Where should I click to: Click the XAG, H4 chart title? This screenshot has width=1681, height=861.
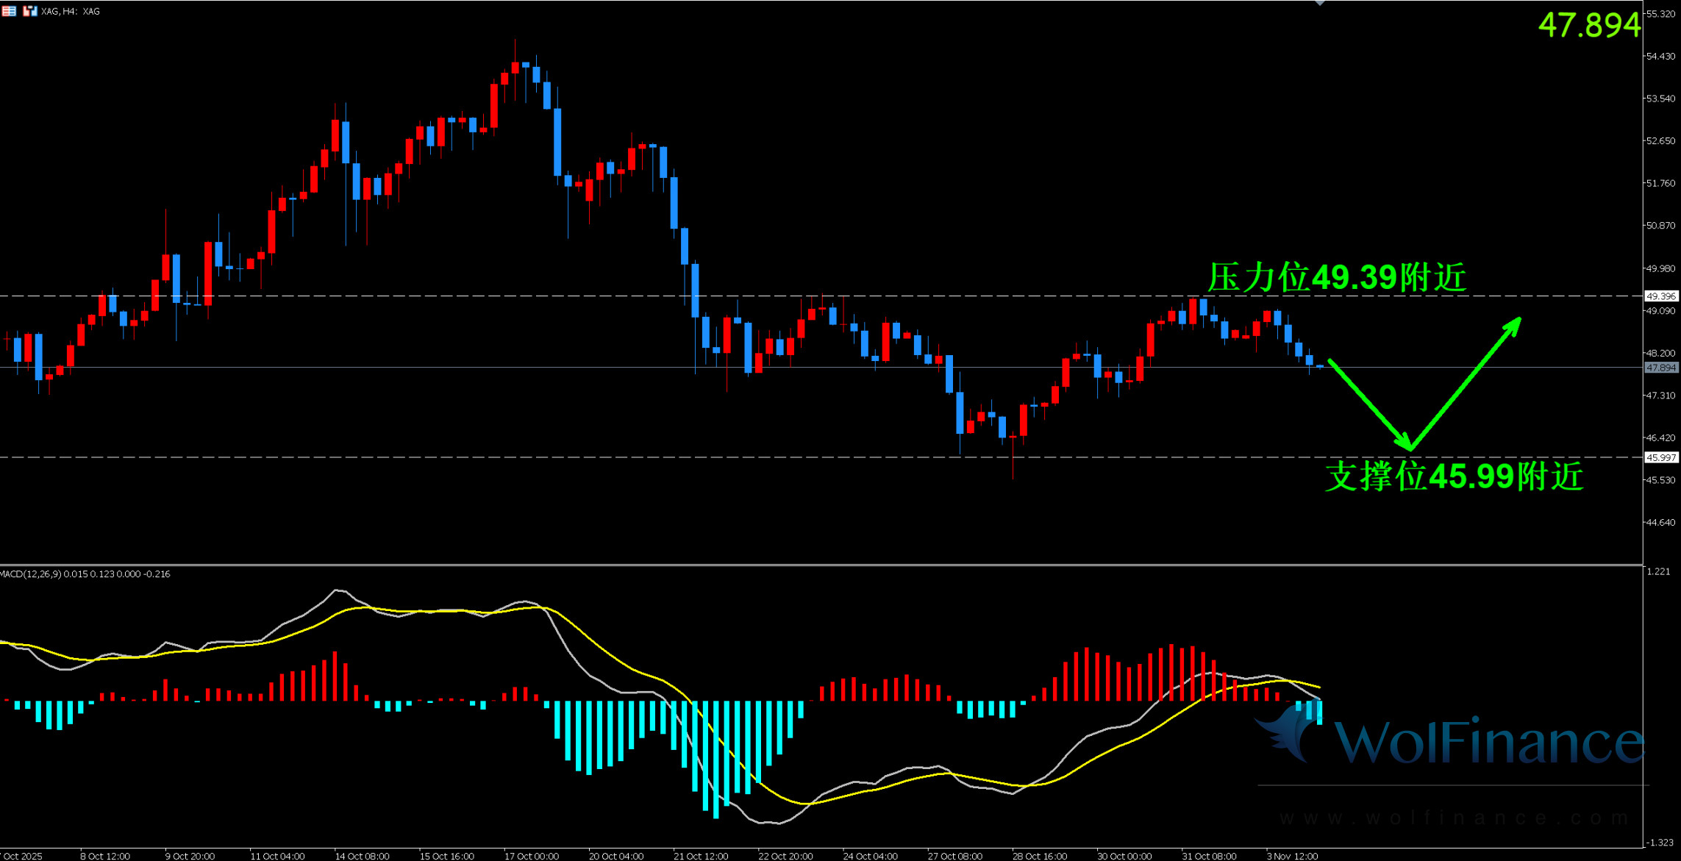pos(71,11)
